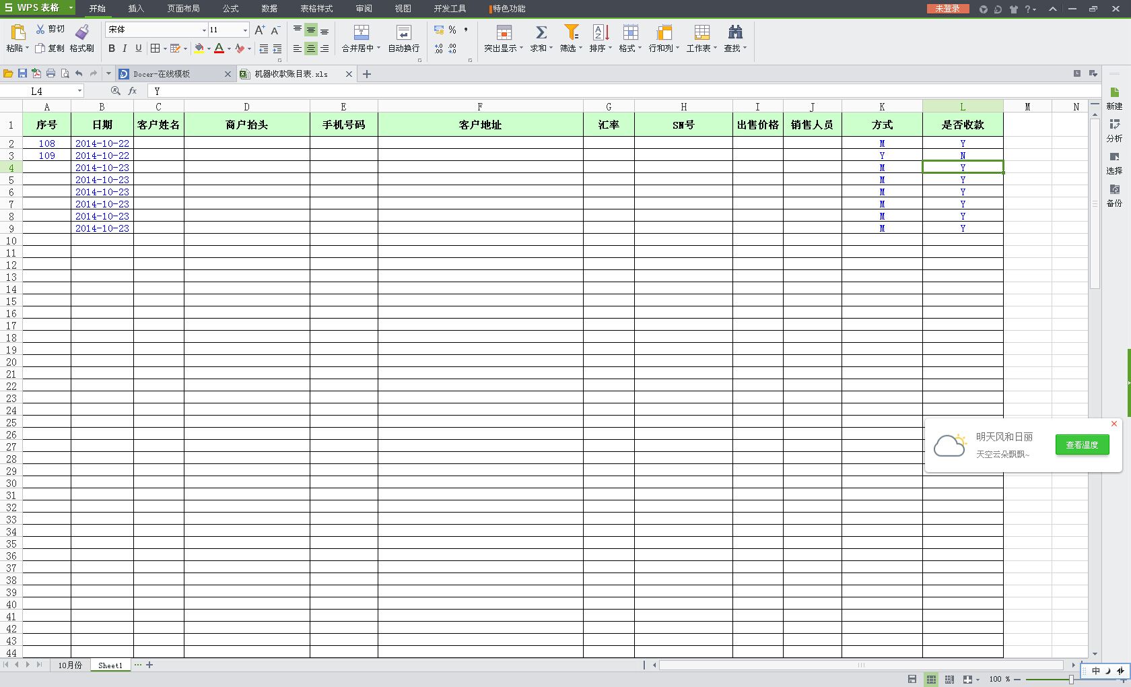Screen dimensions: 1131x687
Task: Toggle italic formatting
Action: (125, 48)
